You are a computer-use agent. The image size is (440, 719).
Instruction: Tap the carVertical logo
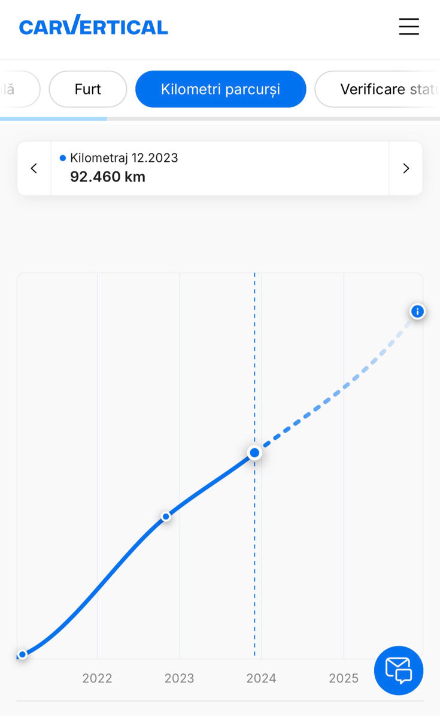(93, 26)
